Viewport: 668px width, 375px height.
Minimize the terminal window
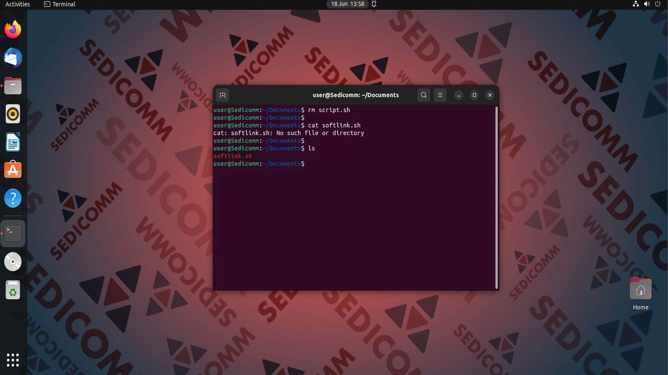[459, 95]
